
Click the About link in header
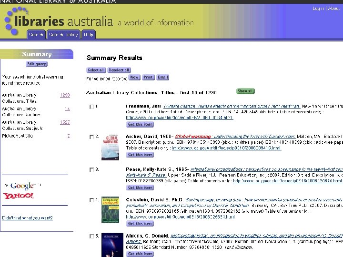click(x=333, y=8)
